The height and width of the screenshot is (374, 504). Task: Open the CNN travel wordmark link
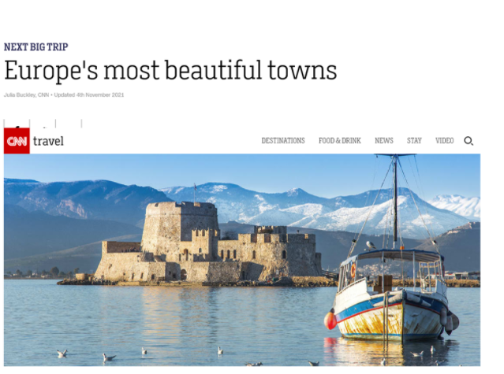[48, 141]
